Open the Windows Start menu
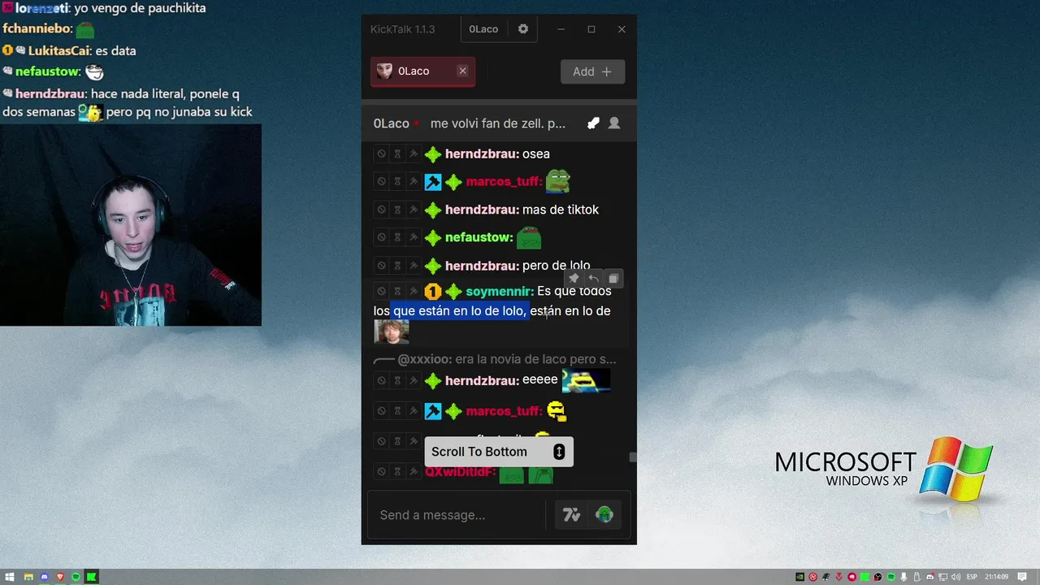This screenshot has height=585, width=1040. coord(10,577)
